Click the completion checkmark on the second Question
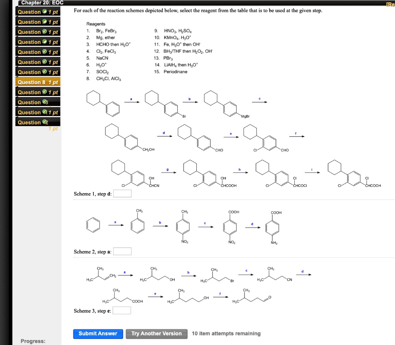Screen dimensions: 395x345 coord(44,22)
